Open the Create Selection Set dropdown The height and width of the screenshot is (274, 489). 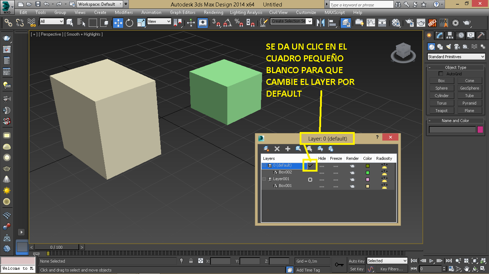tap(291, 21)
